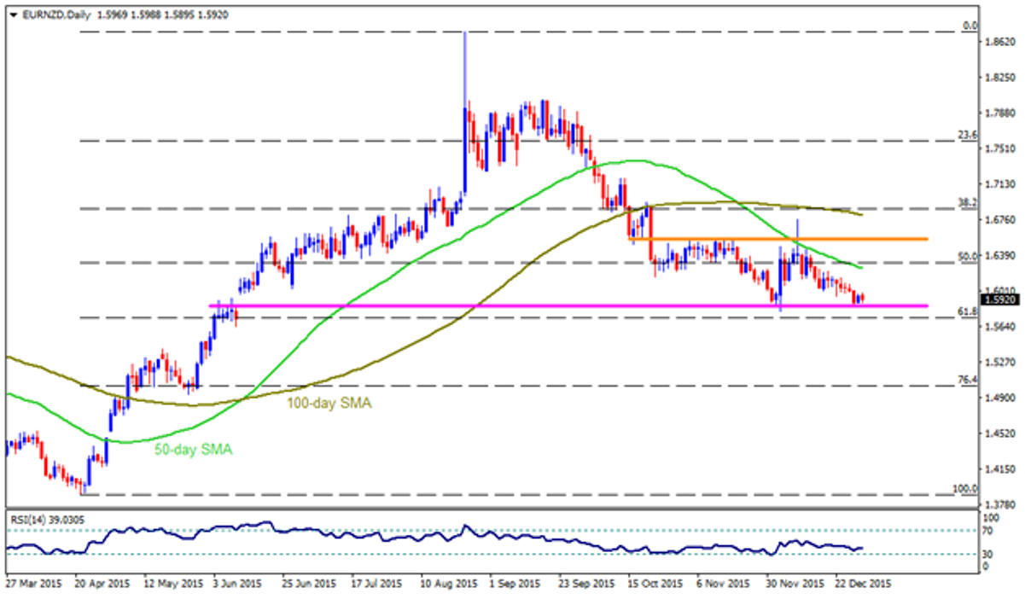Expand the EURNZD chart header dropdown arrow

(x=12, y=15)
